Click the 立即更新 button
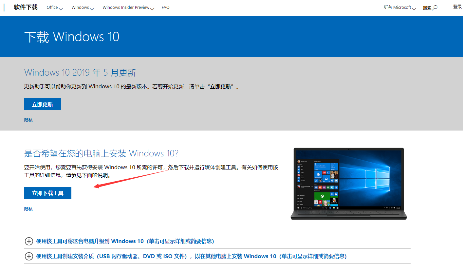Viewport: 463px width, 266px height. (x=42, y=104)
